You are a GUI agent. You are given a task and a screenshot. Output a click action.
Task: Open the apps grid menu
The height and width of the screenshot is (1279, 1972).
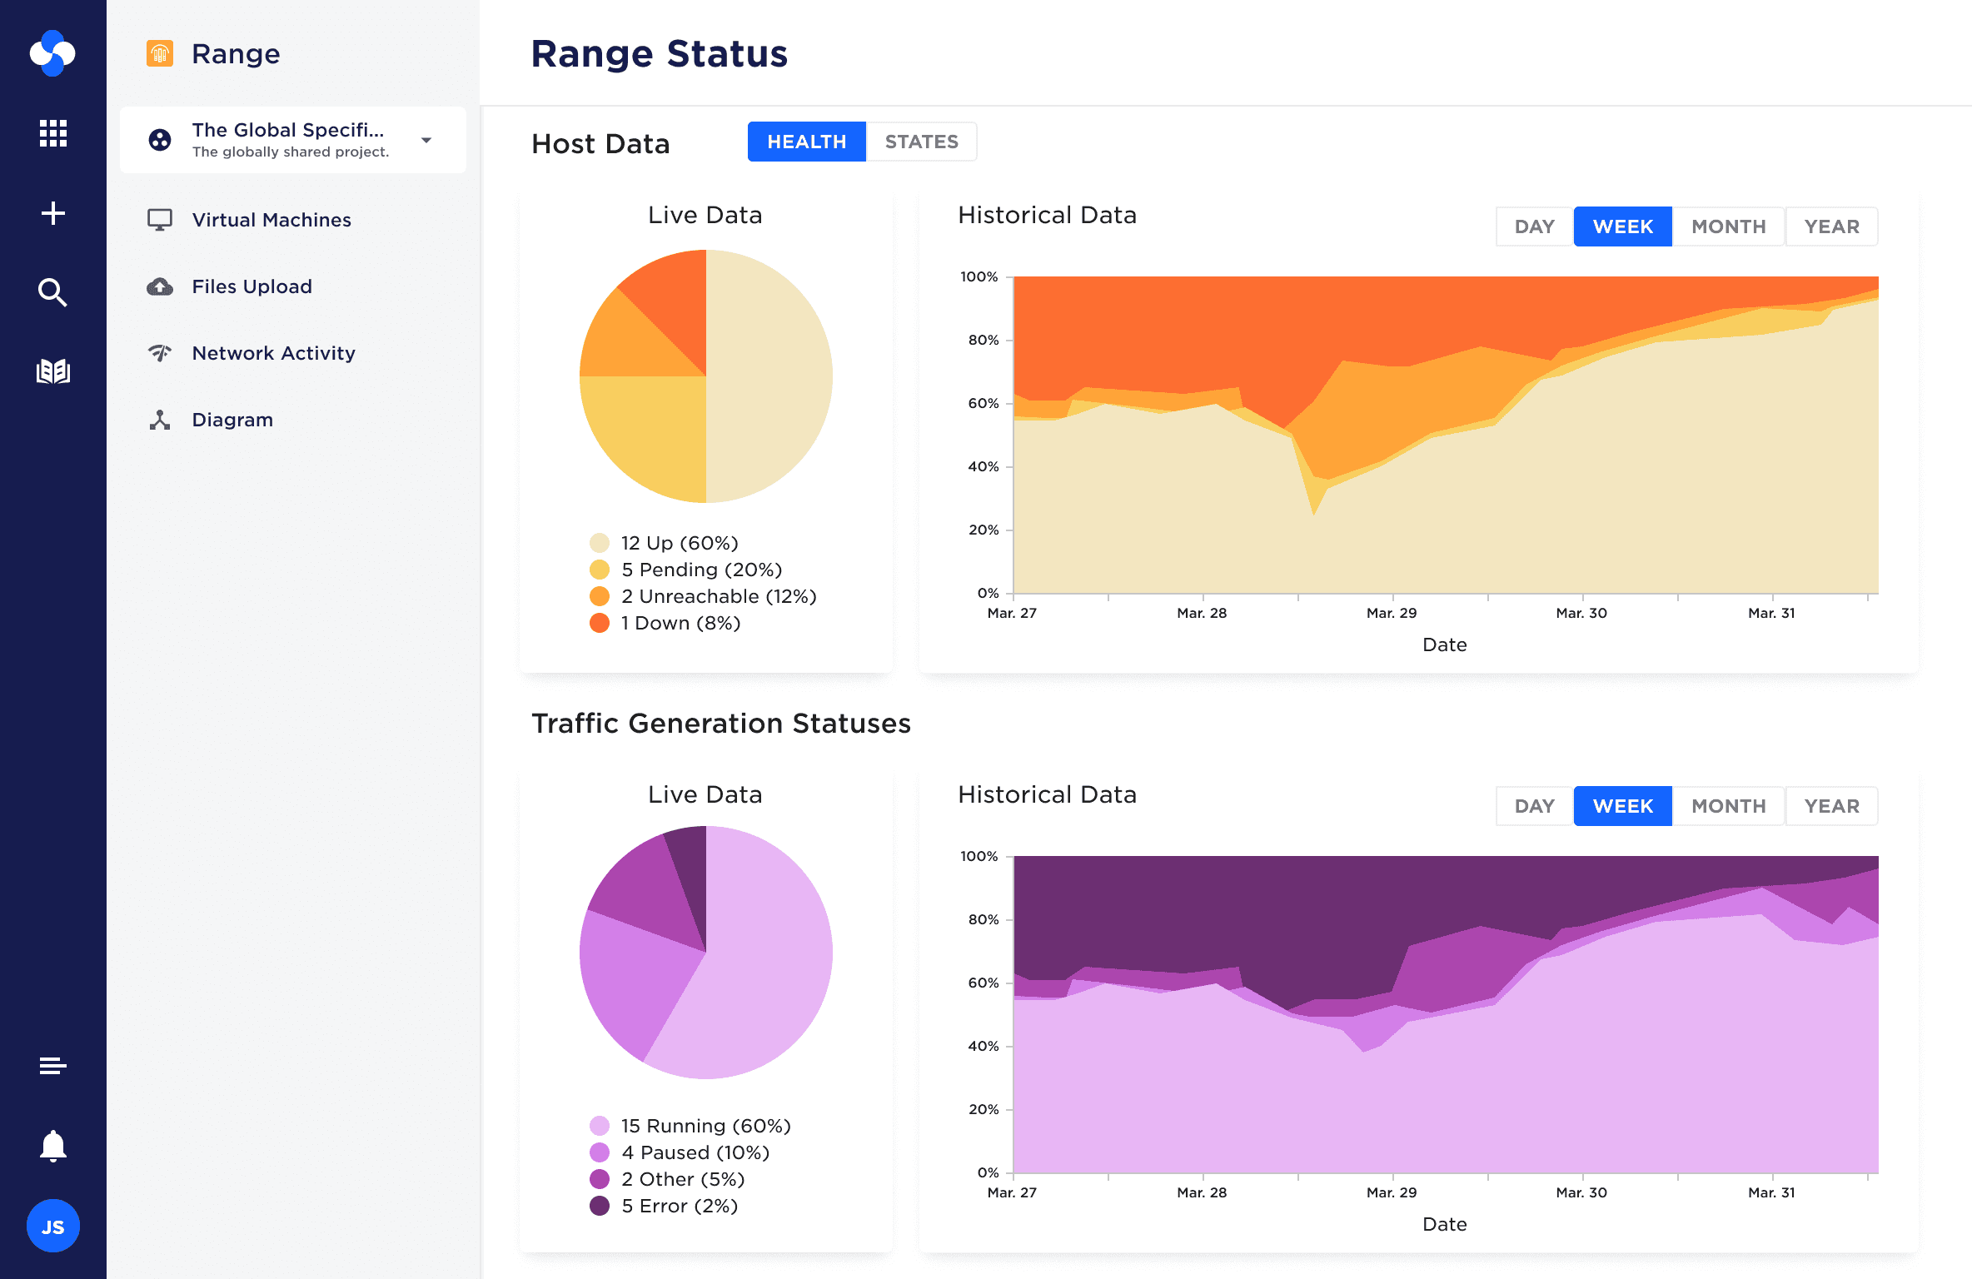pyautogui.click(x=53, y=133)
